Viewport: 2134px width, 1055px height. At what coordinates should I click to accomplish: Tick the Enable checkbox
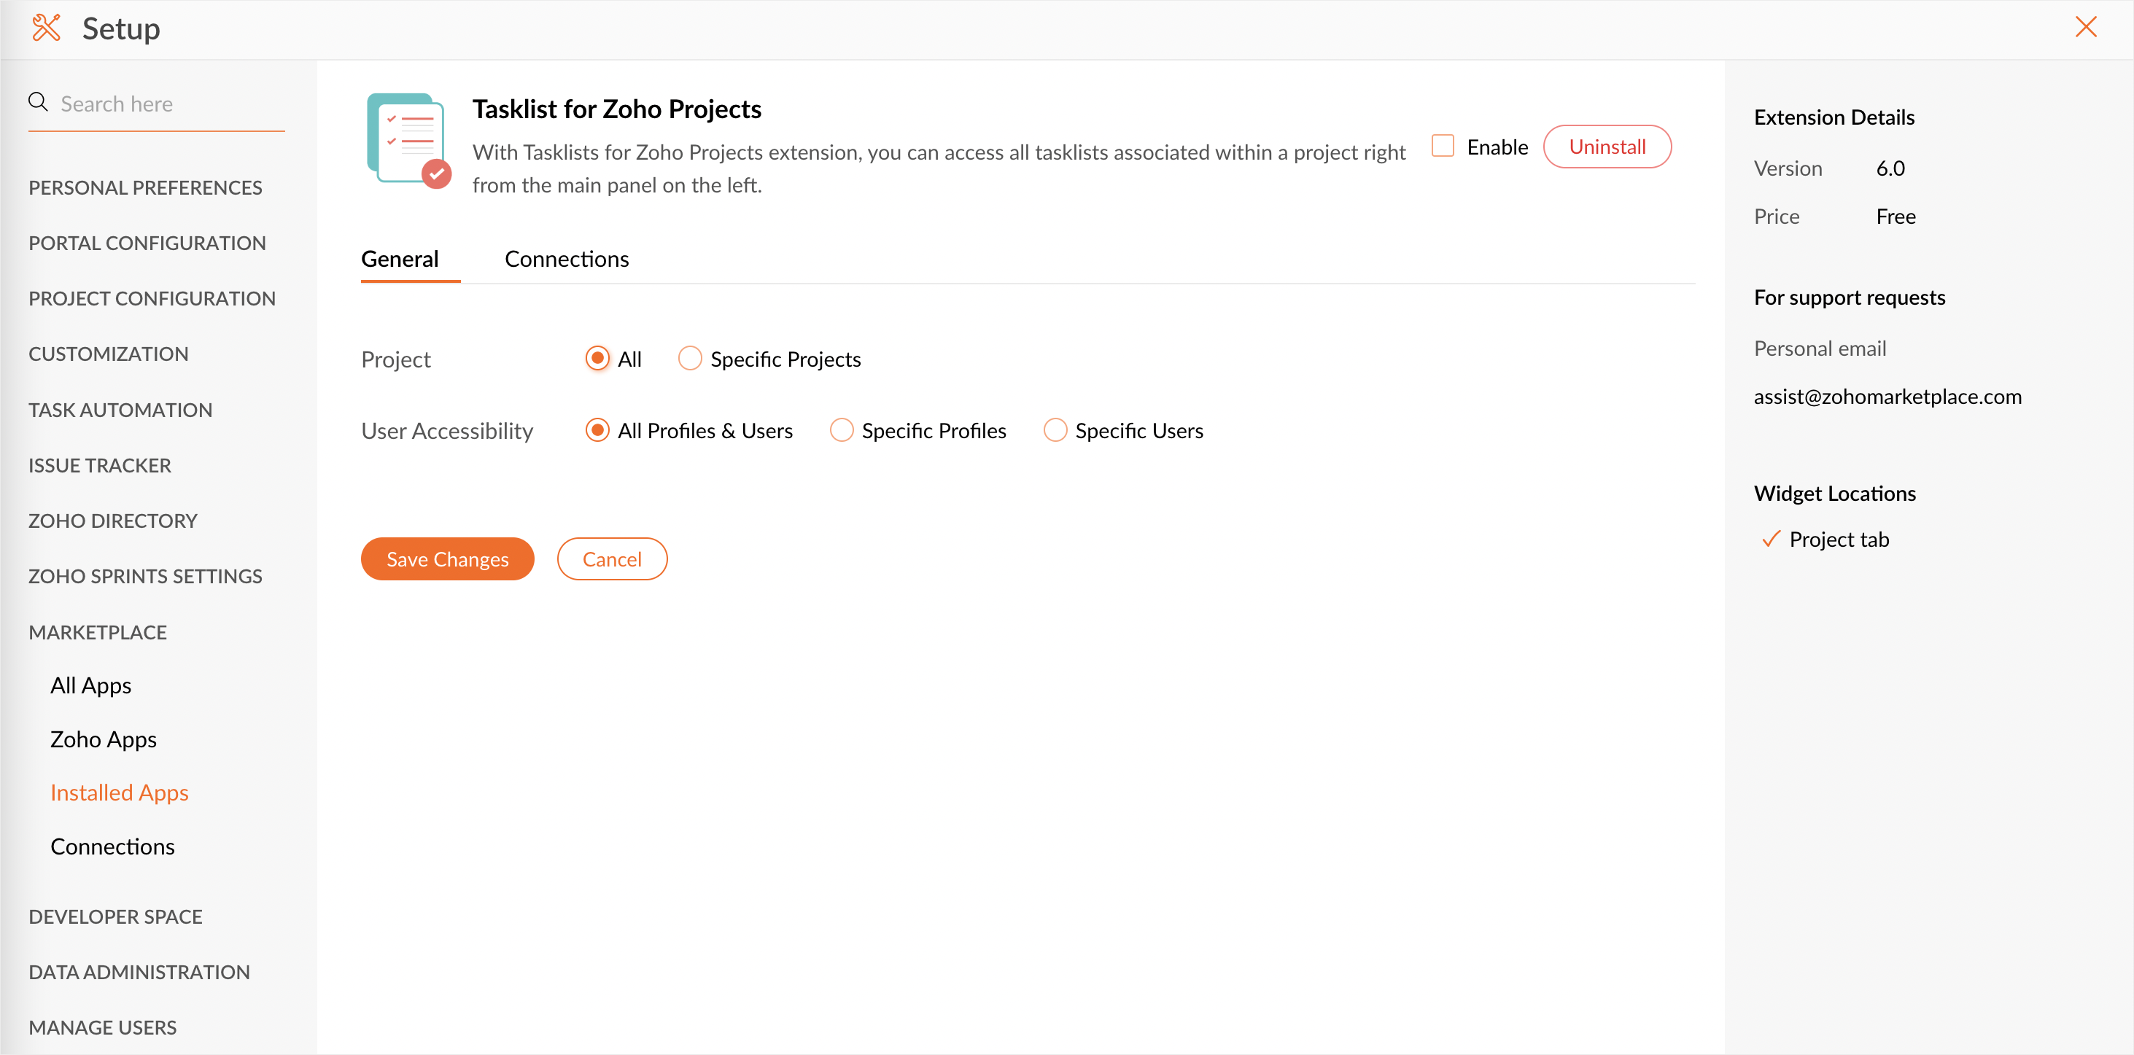point(1443,146)
